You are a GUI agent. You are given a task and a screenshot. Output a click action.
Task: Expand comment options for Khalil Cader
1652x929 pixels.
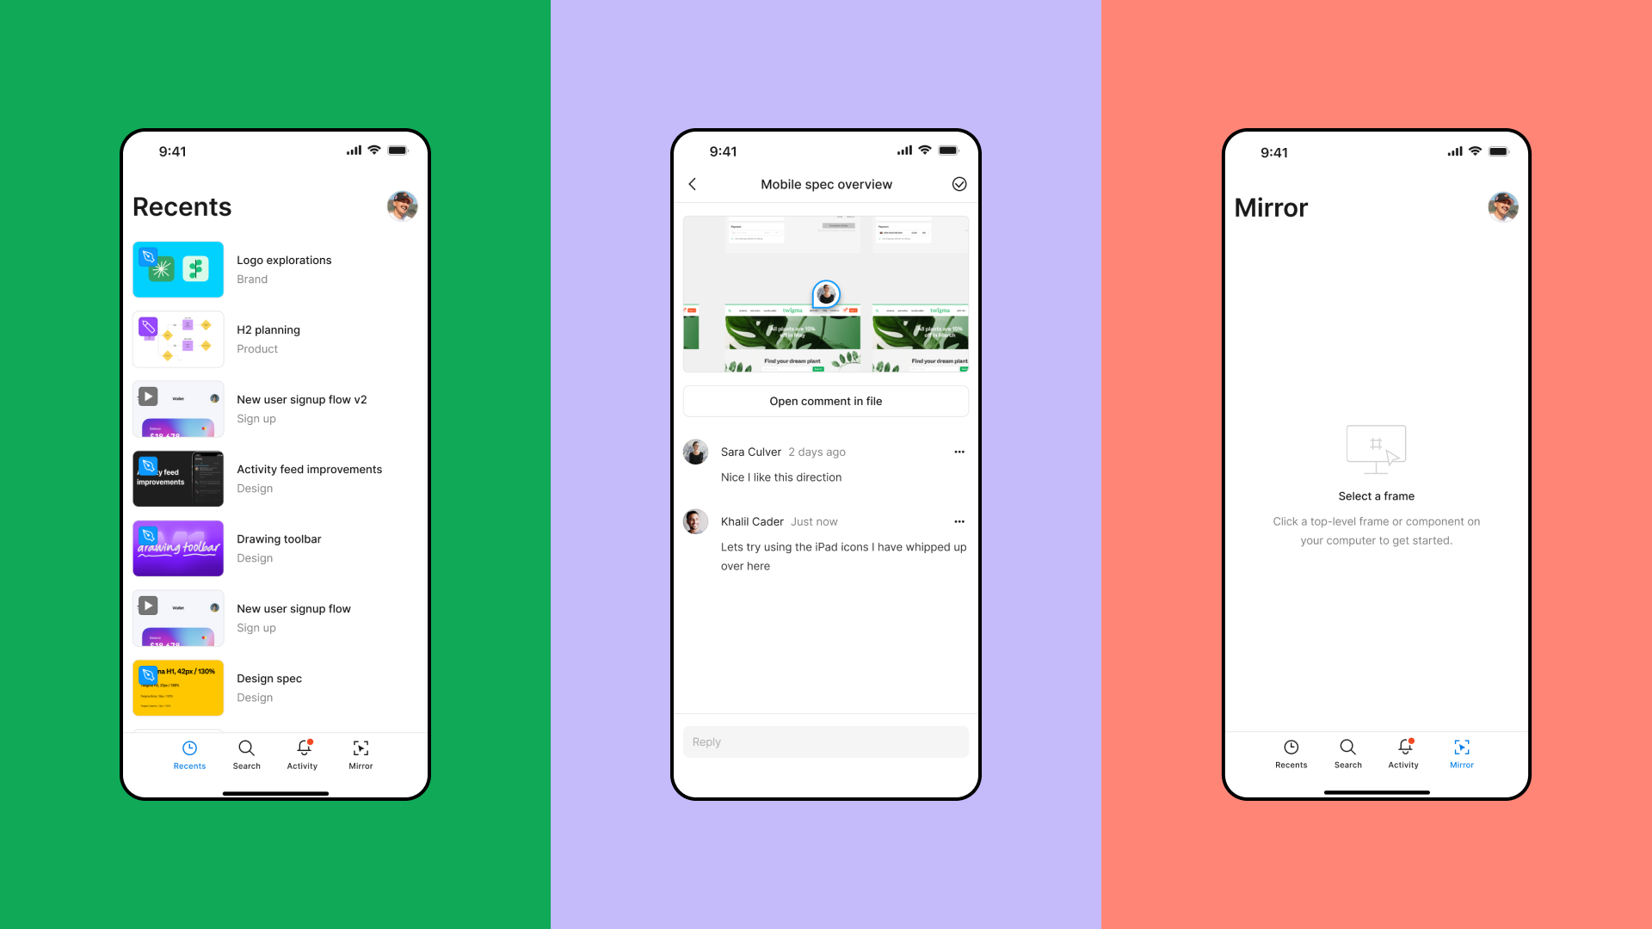[x=958, y=520]
